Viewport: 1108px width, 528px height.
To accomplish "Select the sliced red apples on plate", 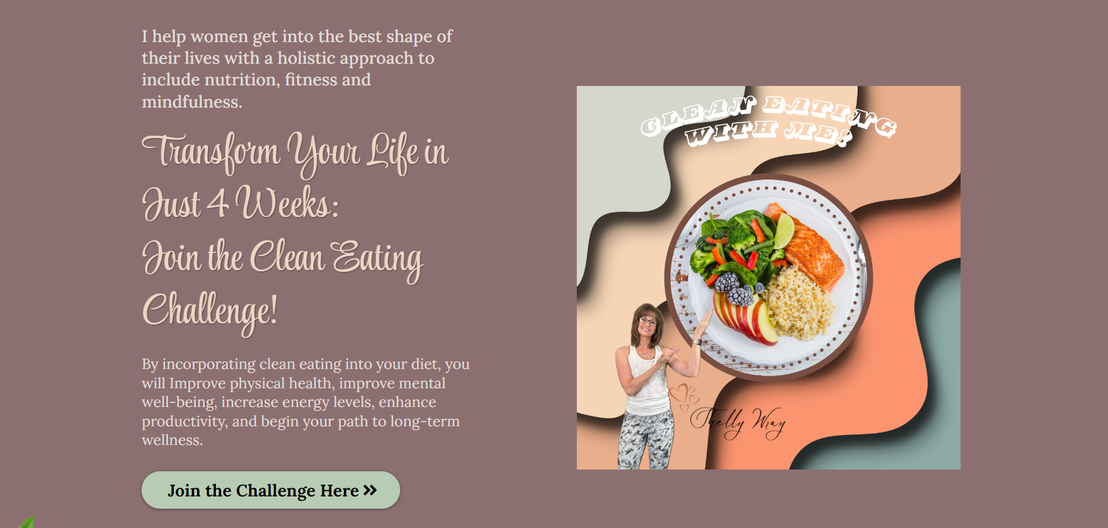I will [745, 319].
